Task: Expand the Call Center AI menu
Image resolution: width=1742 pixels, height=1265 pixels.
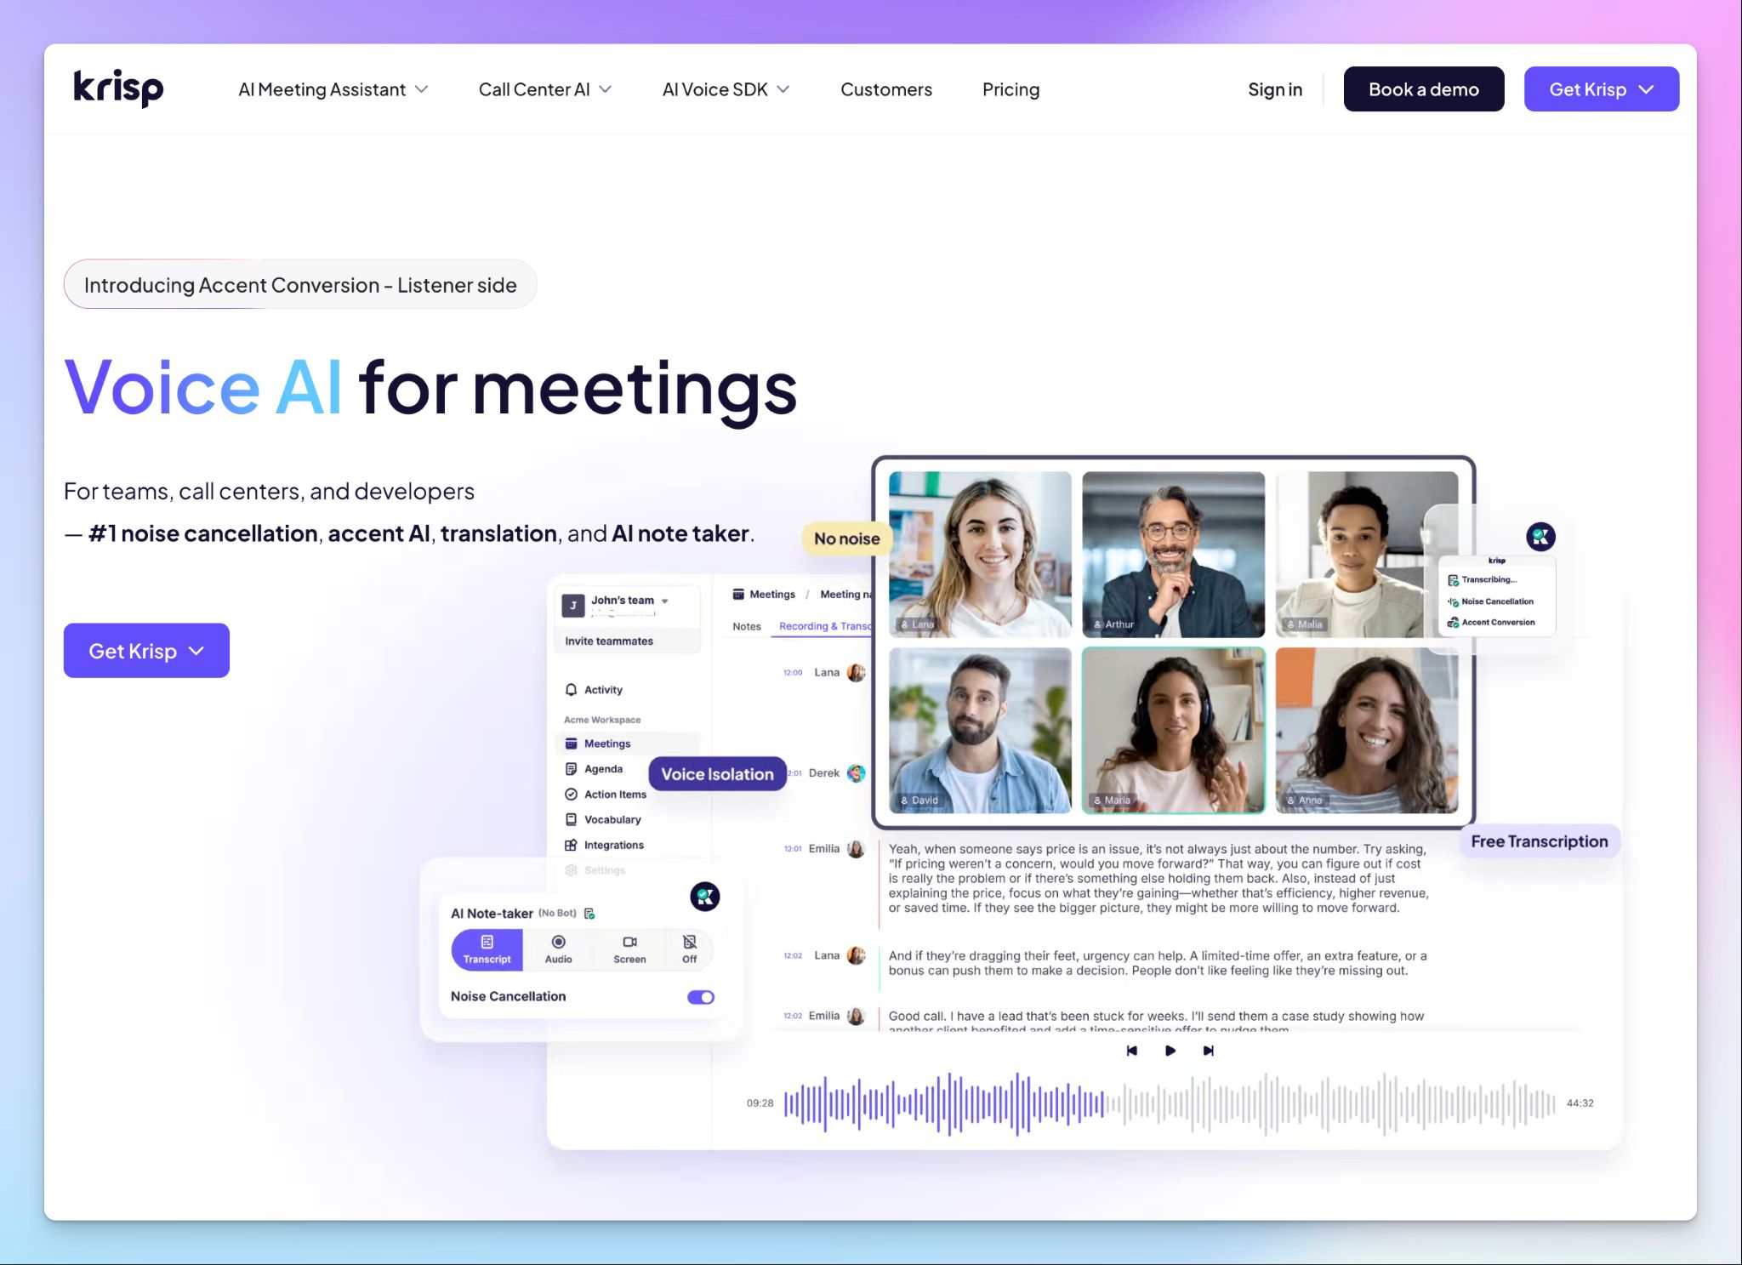Action: click(544, 89)
